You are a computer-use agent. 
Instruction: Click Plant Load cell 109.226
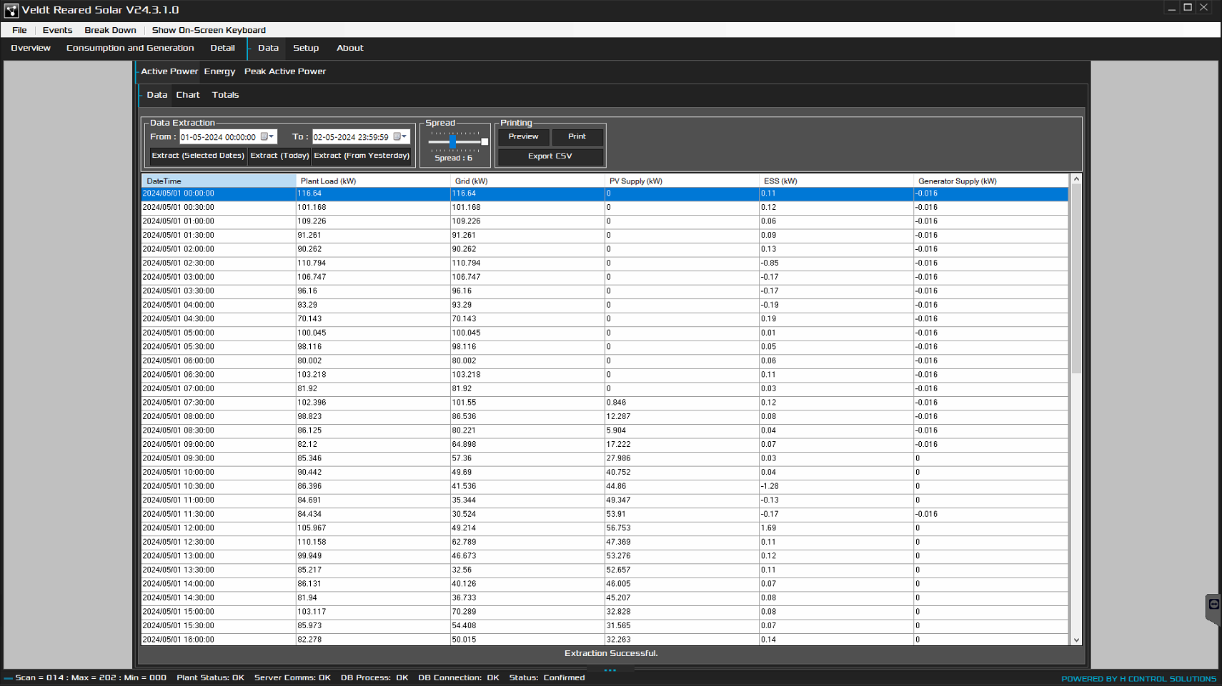pos(373,221)
